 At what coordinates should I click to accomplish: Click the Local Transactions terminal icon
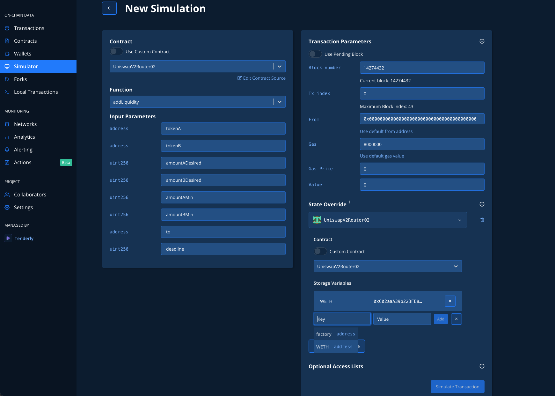click(7, 92)
